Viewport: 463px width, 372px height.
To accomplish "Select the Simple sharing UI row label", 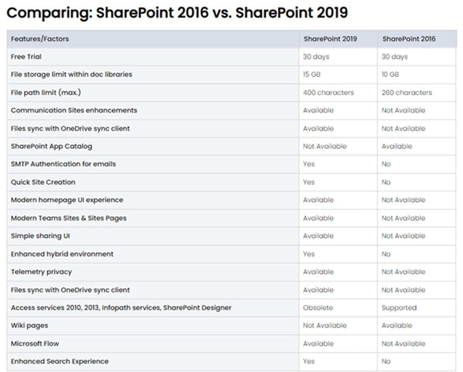I will [40, 236].
